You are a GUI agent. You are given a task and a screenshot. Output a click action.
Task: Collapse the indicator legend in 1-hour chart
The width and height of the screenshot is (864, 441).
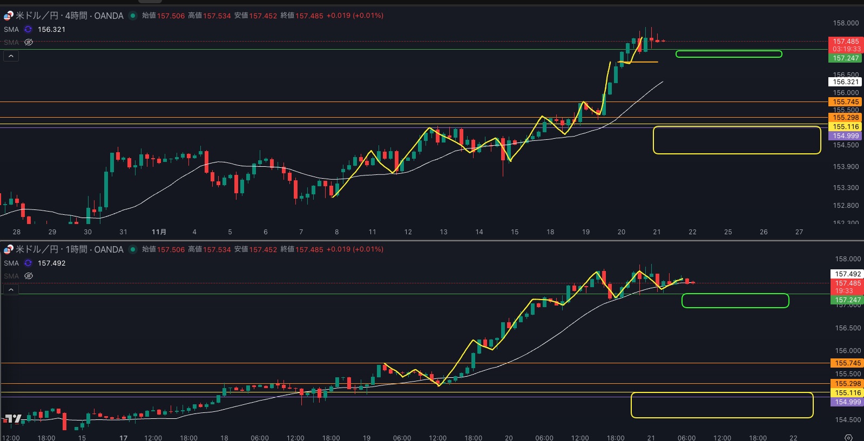coord(11,289)
